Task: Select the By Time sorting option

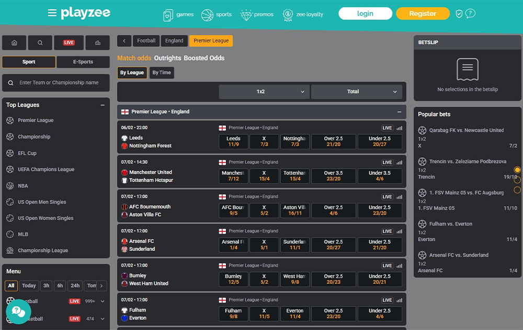Action: [x=162, y=73]
